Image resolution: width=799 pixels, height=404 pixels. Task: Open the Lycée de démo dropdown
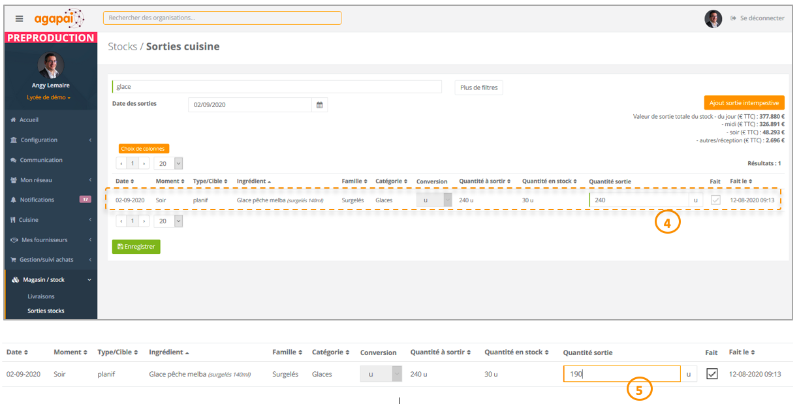pos(49,97)
